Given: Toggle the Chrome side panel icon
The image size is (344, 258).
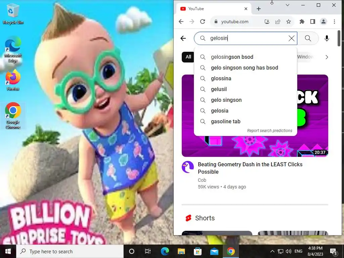Looking at the screenshot, I should [313, 21].
